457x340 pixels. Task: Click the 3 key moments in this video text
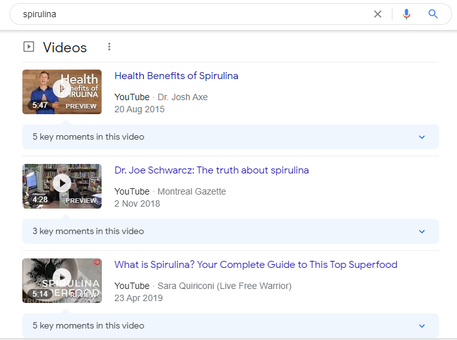(88, 231)
